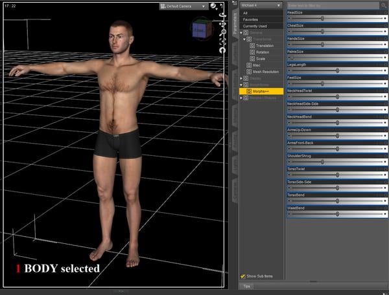Click the parameter filter text field
389x295 pixels.
tap(333, 5)
